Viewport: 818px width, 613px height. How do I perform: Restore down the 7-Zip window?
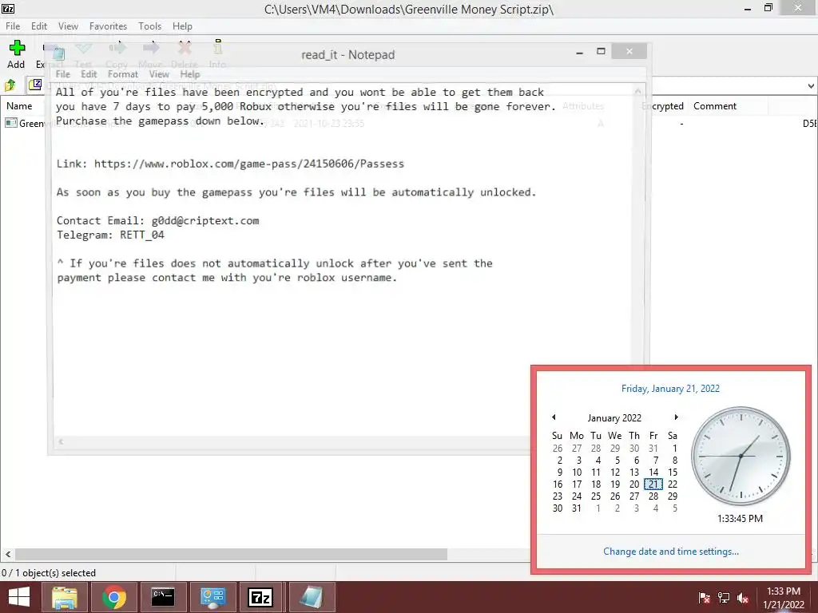(x=768, y=8)
